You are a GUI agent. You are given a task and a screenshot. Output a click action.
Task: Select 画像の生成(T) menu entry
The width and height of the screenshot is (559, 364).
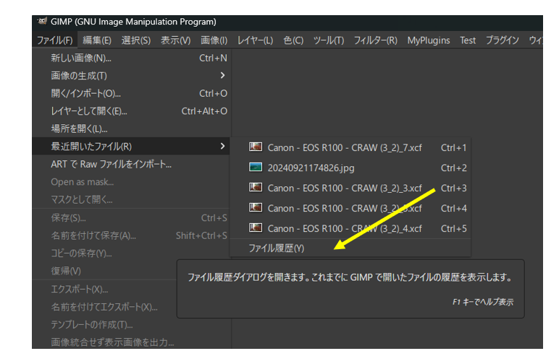132,75
